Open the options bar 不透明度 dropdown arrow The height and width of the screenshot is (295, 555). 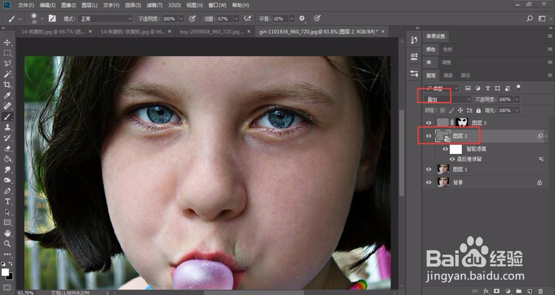(181, 18)
